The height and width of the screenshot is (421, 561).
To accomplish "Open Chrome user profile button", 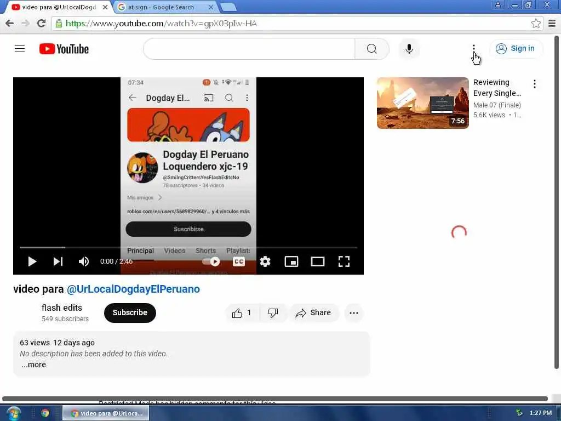I will 497,4.
